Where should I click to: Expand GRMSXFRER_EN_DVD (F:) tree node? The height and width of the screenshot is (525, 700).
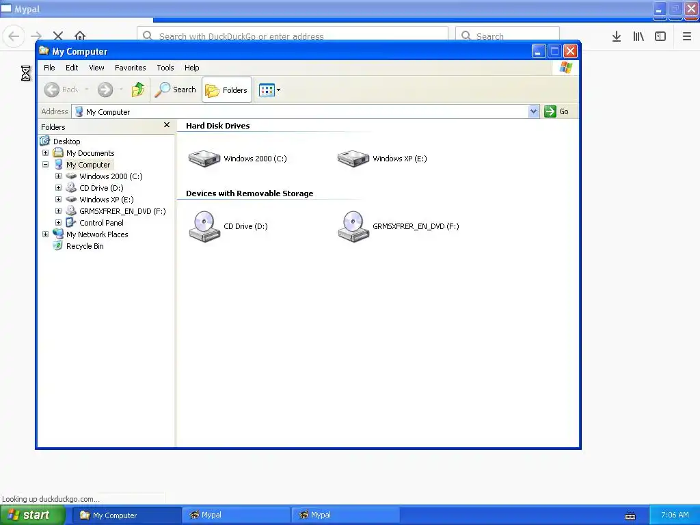pyautogui.click(x=59, y=211)
